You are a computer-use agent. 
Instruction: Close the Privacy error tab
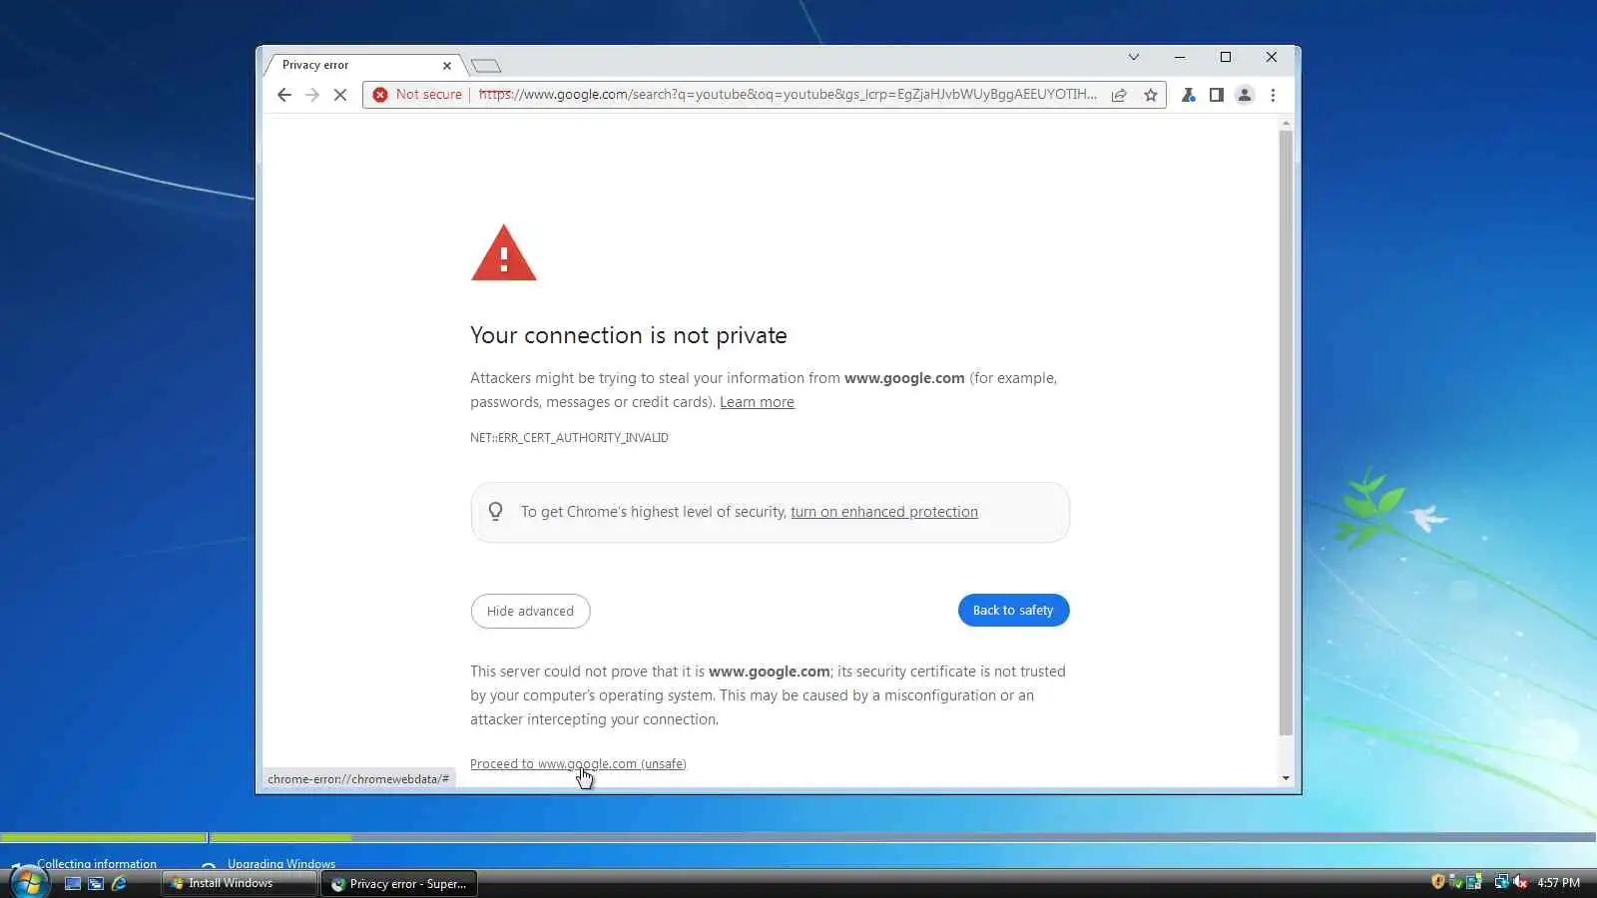point(447,66)
